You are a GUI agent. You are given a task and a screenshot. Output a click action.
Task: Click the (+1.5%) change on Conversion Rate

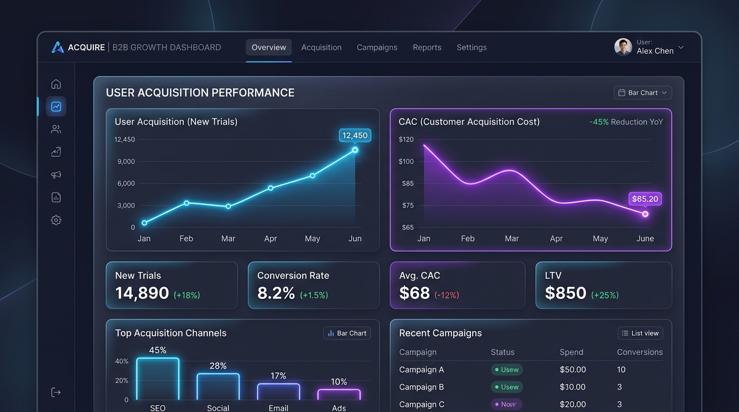coord(314,295)
